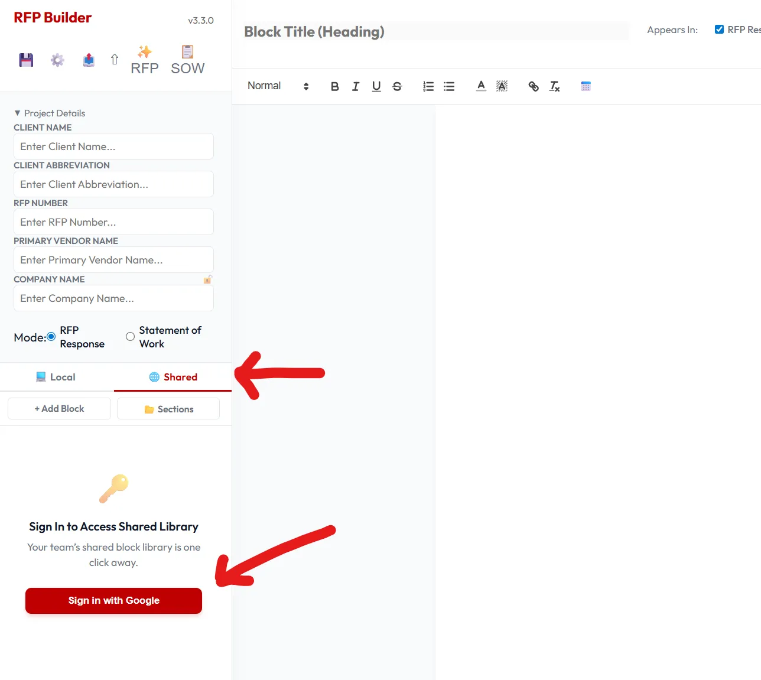
Task: Toggle bold formatting in the editor toolbar
Action: click(334, 86)
